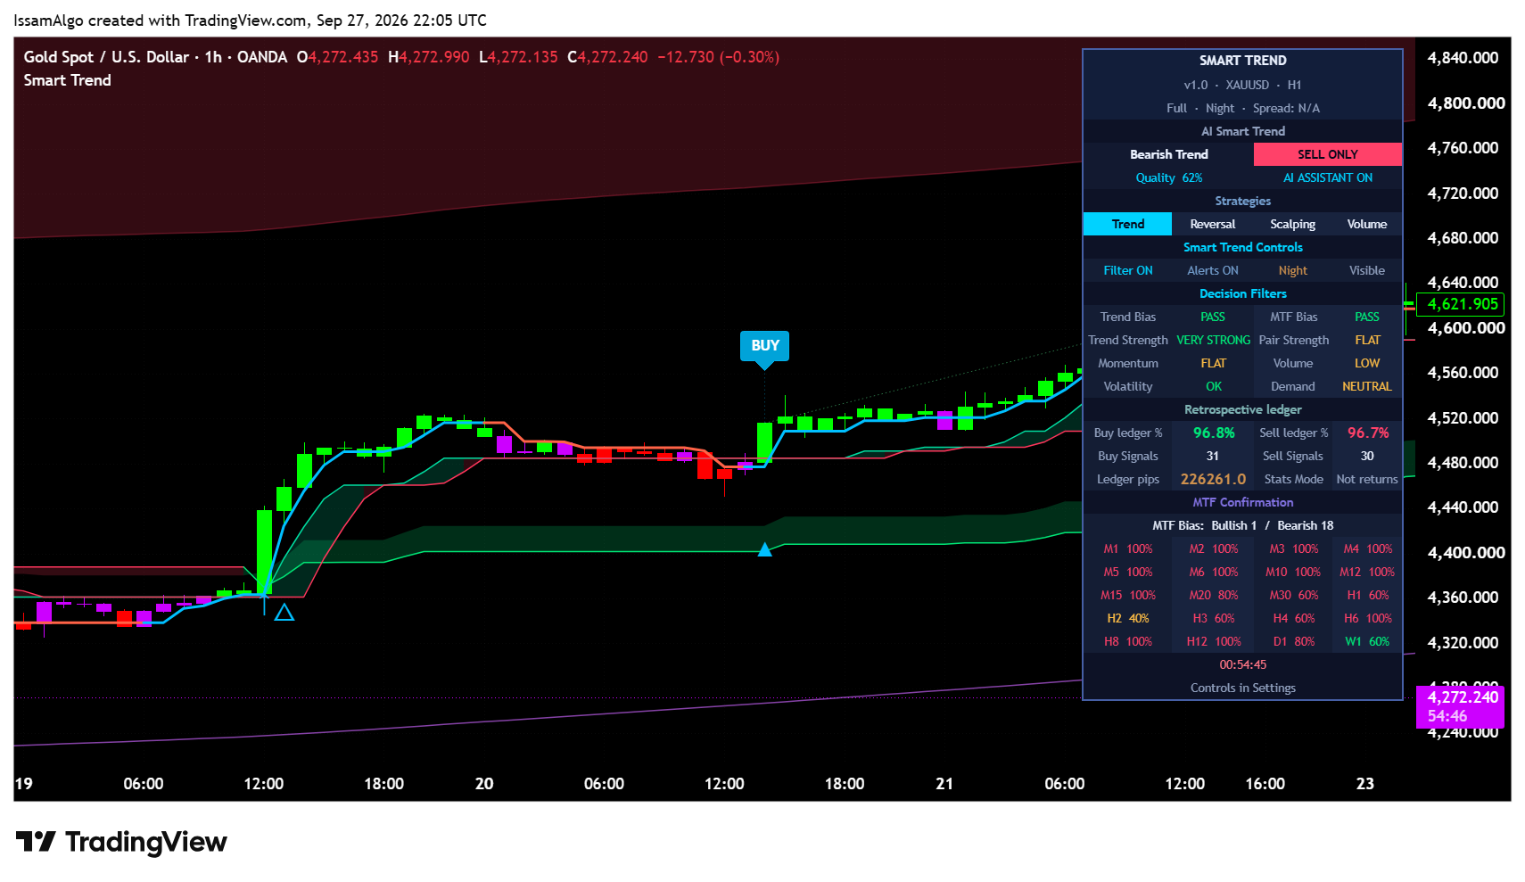Image resolution: width=1525 pixels, height=882 pixels.
Task: Click the Quality 62% value
Action: coord(1168,177)
